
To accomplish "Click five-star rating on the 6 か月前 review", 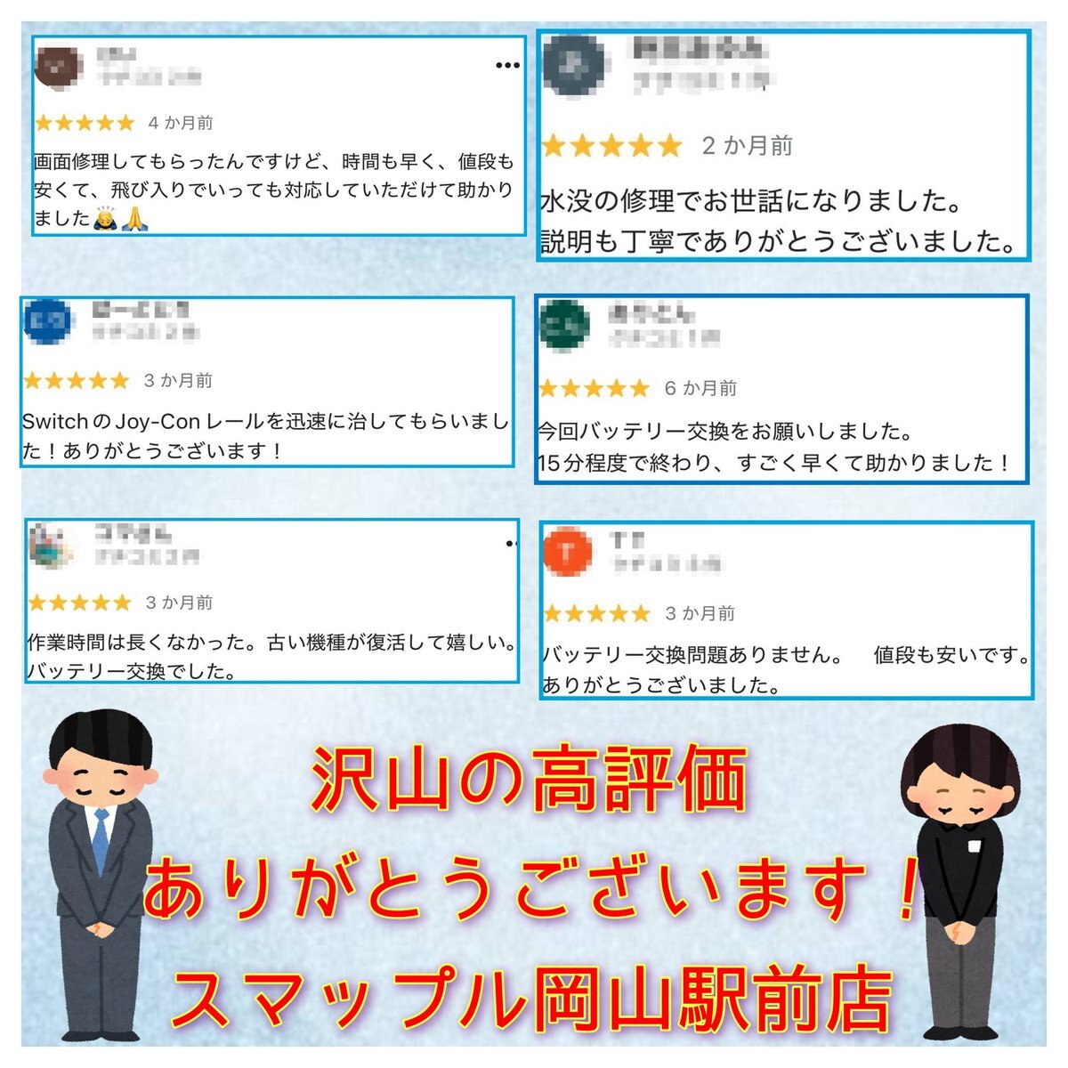I will tap(594, 389).
